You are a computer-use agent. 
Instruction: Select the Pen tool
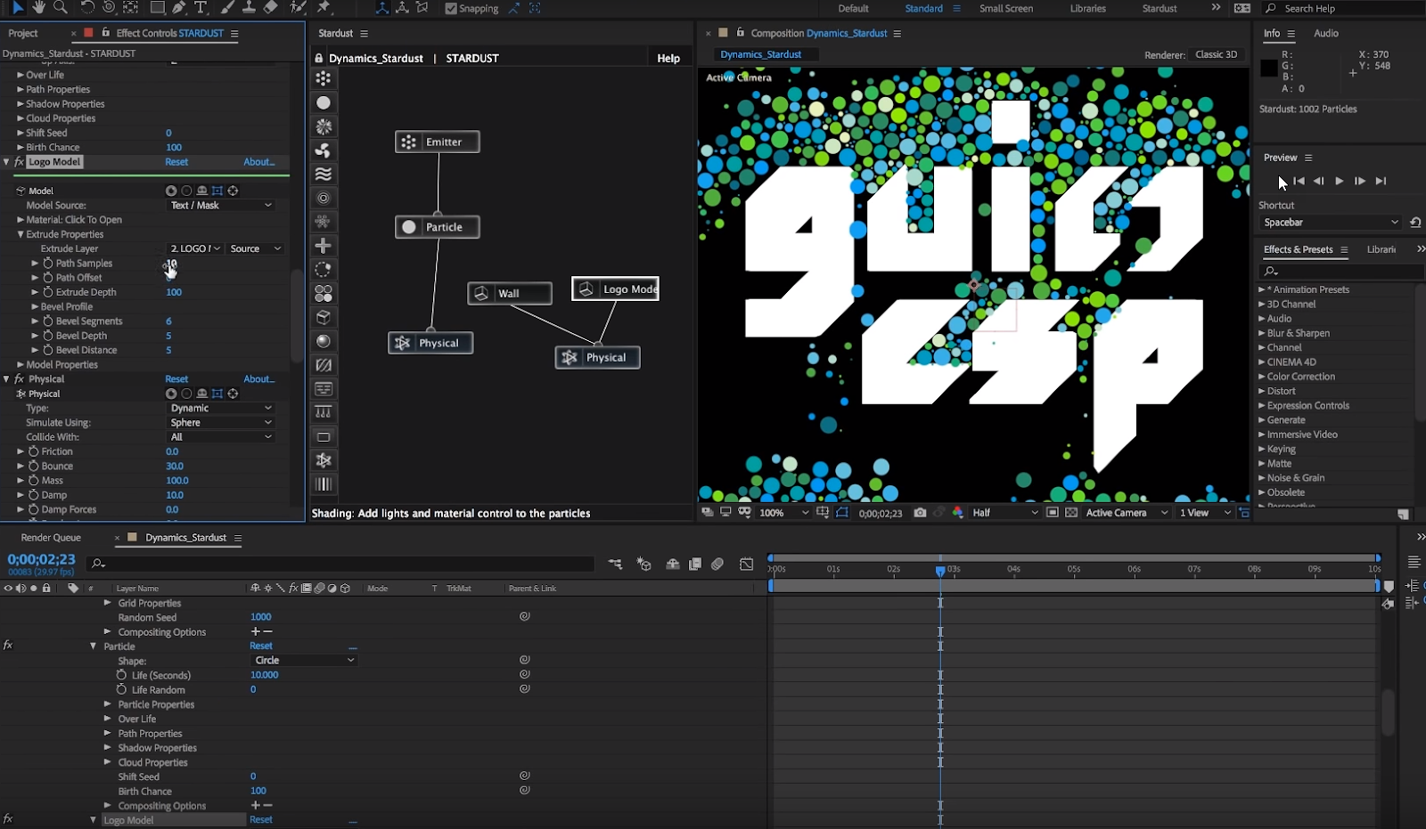[x=179, y=8]
